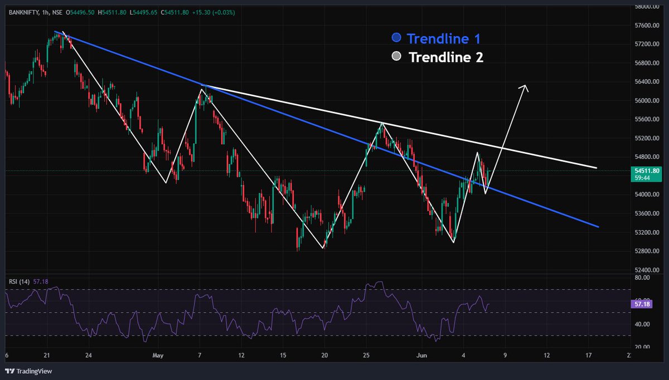Click the purple 57.18 value beside RSI (14)
The height and width of the screenshot is (380, 669).
point(41,282)
